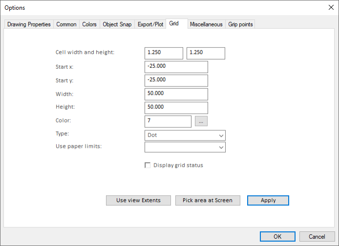Click the Use view Extents button
This screenshot has height=246, width=339.
point(138,201)
